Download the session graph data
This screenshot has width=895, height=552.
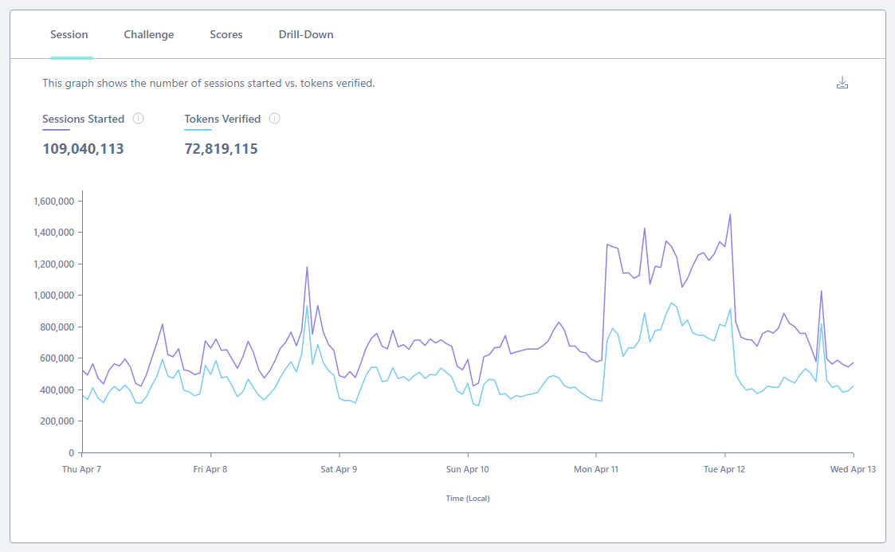point(842,83)
